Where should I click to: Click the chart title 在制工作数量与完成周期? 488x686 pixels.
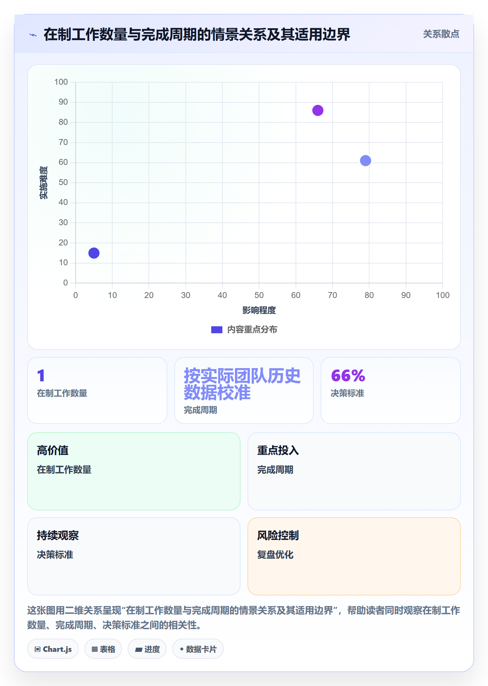(197, 35)
